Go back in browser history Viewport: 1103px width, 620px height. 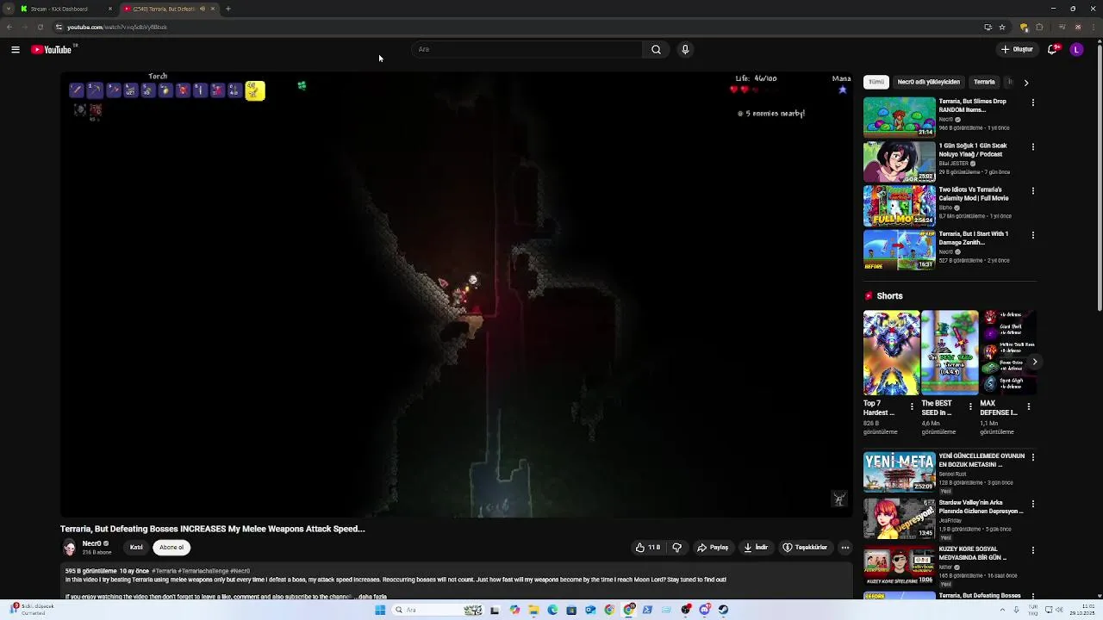point(9,28)
